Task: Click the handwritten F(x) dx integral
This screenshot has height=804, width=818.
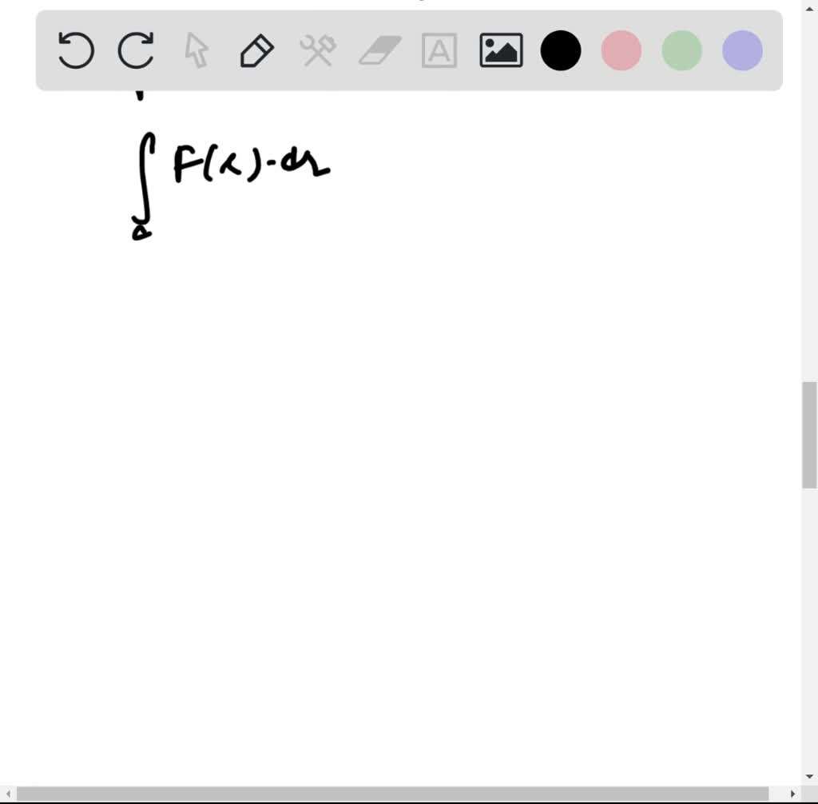Action: [x=230, y=185]
